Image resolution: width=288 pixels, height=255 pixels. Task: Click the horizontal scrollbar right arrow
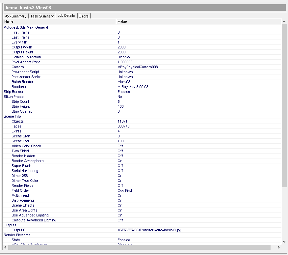279,247
